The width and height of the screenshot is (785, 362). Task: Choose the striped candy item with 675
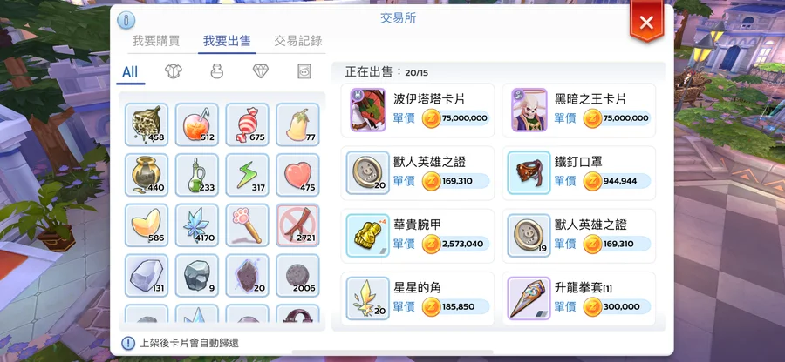tap(248, 124)
